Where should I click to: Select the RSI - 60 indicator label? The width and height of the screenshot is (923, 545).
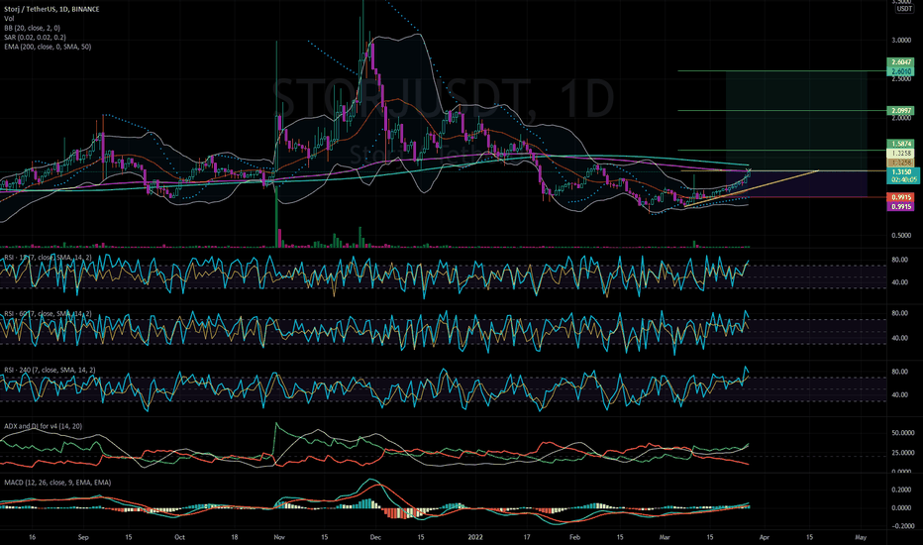click(48, 314)
